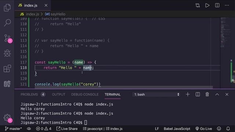Click in the terminal prompt input line
This screenshot has height=132, width=235.
pyautogui.click(x=86, y=122)
